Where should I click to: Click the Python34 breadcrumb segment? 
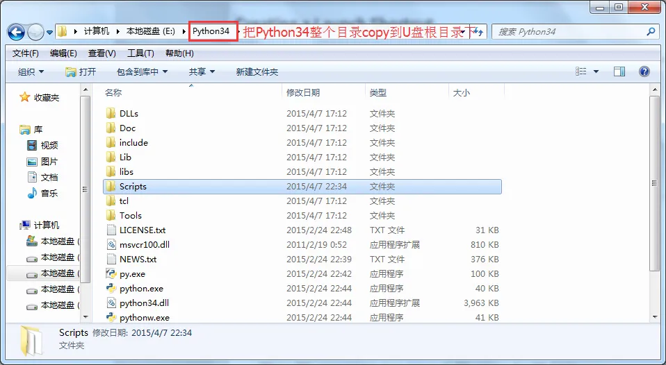(x=211, y=31)
